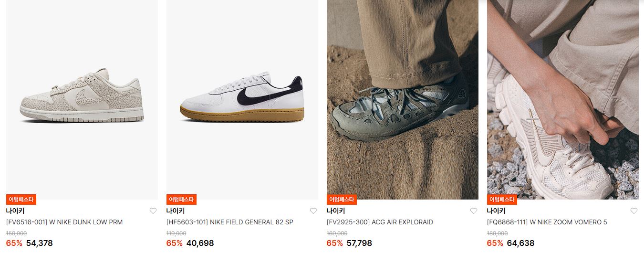Image resolution: width=644 pixels, height=253 pixels.
Task: Open the white Field General sneaker photo
Action: click(x=242, y=100)
